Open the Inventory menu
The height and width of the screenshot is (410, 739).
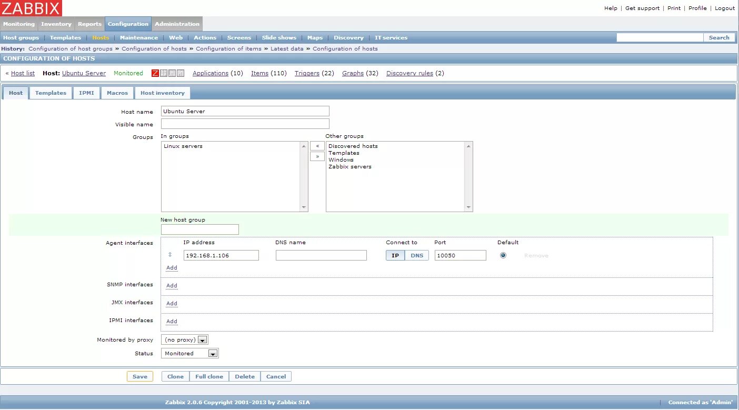(56, 24)
